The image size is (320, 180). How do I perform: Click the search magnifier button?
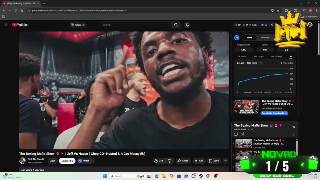[x=176, y=25]
